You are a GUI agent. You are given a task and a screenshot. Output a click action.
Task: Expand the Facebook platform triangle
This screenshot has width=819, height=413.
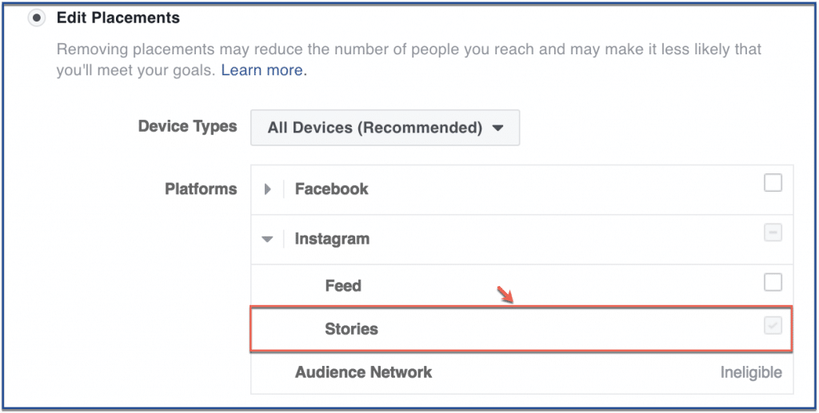tap(268, 189)
